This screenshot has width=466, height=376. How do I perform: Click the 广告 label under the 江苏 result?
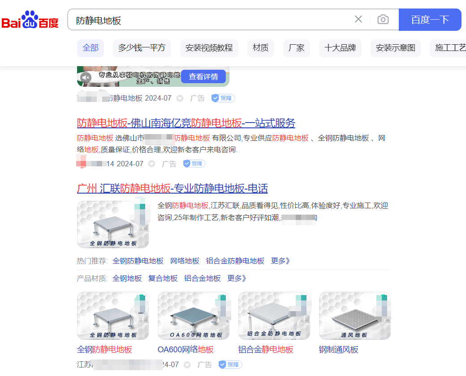click(x=204, y=365)
